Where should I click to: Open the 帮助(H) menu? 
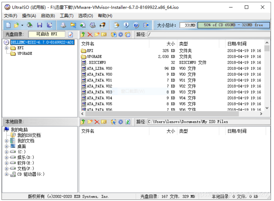coord(105,16)
